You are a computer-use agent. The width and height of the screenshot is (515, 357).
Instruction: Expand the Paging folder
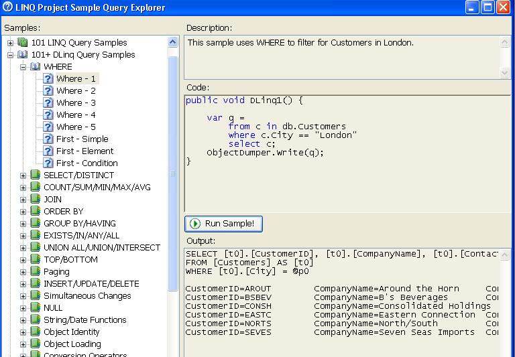pyautogui.click(x=23, y=273)
